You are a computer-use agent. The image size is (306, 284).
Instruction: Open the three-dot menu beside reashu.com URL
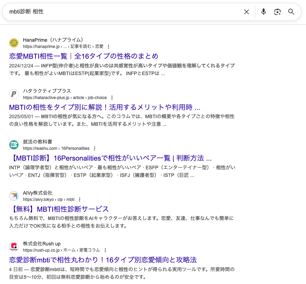point(95,148)
